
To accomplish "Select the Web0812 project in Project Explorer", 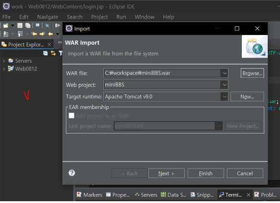I will click(x=26, y=69).
